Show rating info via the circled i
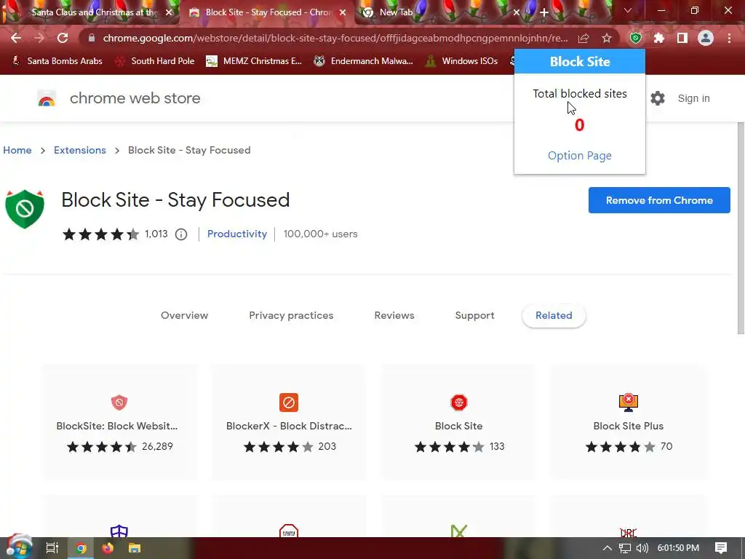Image resolution: width=745 pixels, height=559 pixels. tap(181, 234)
